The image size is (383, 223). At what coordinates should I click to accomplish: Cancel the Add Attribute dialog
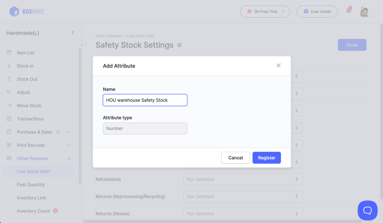click(x=235, y=158)
